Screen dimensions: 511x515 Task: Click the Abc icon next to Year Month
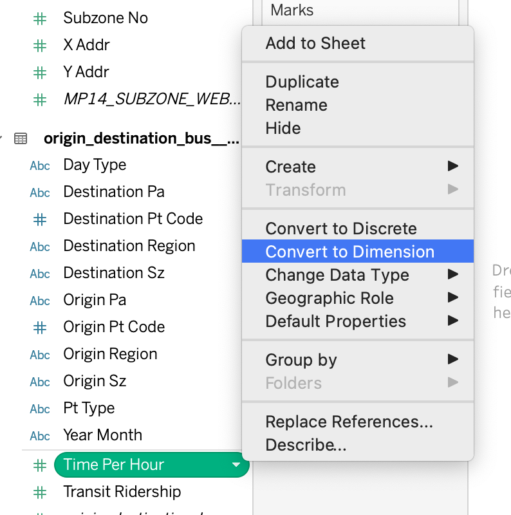pyautogui.click(x=40, y=436)
